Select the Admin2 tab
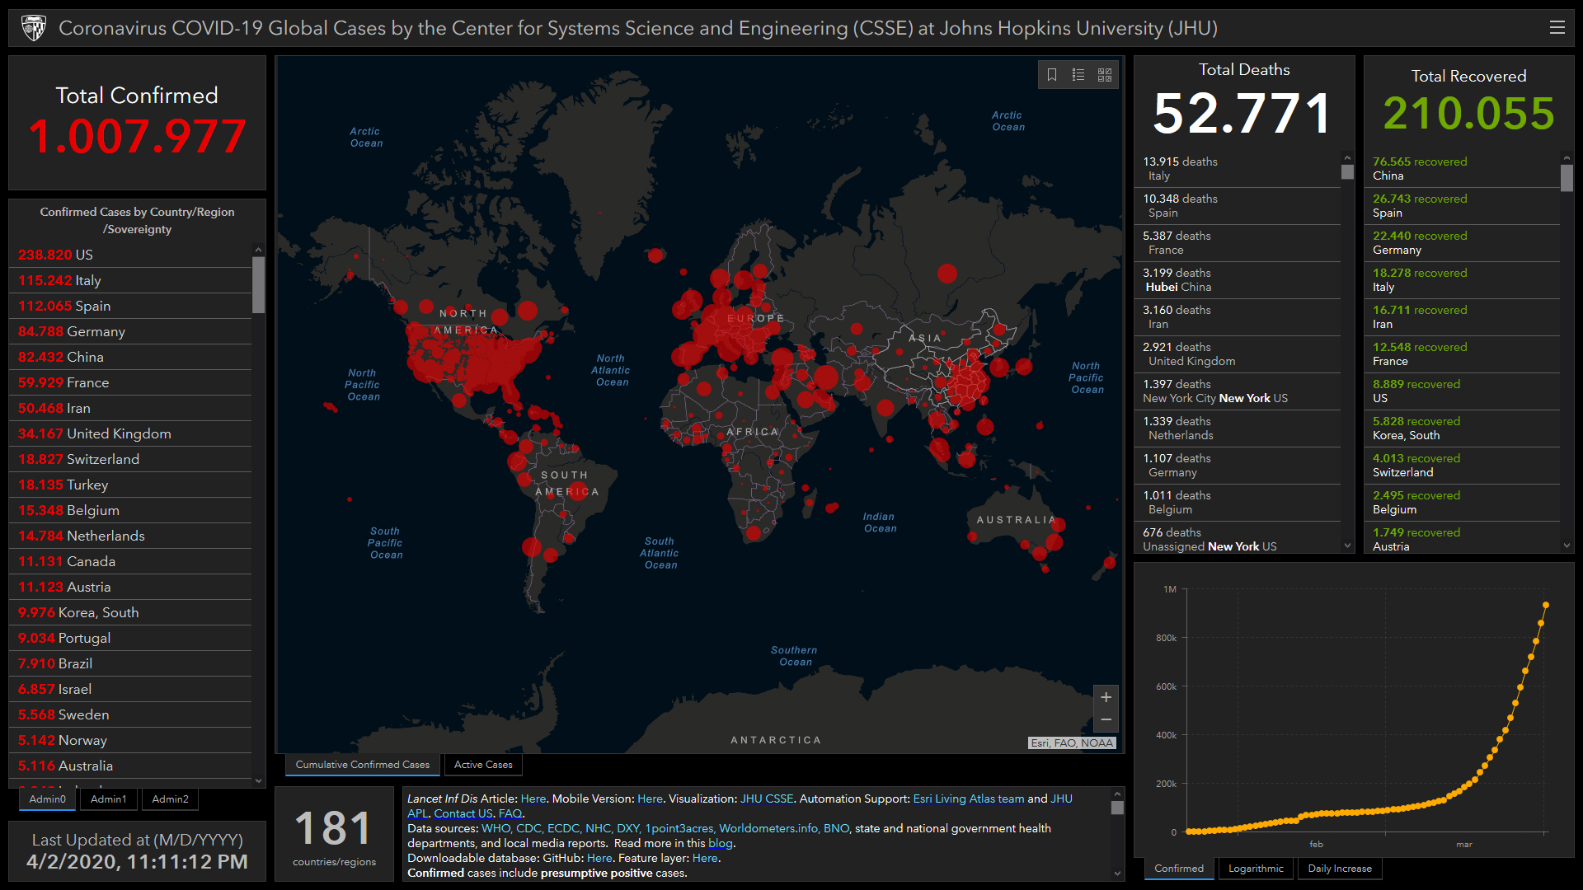The width and height of the screenshot is (1583, 890). [170, 799]
